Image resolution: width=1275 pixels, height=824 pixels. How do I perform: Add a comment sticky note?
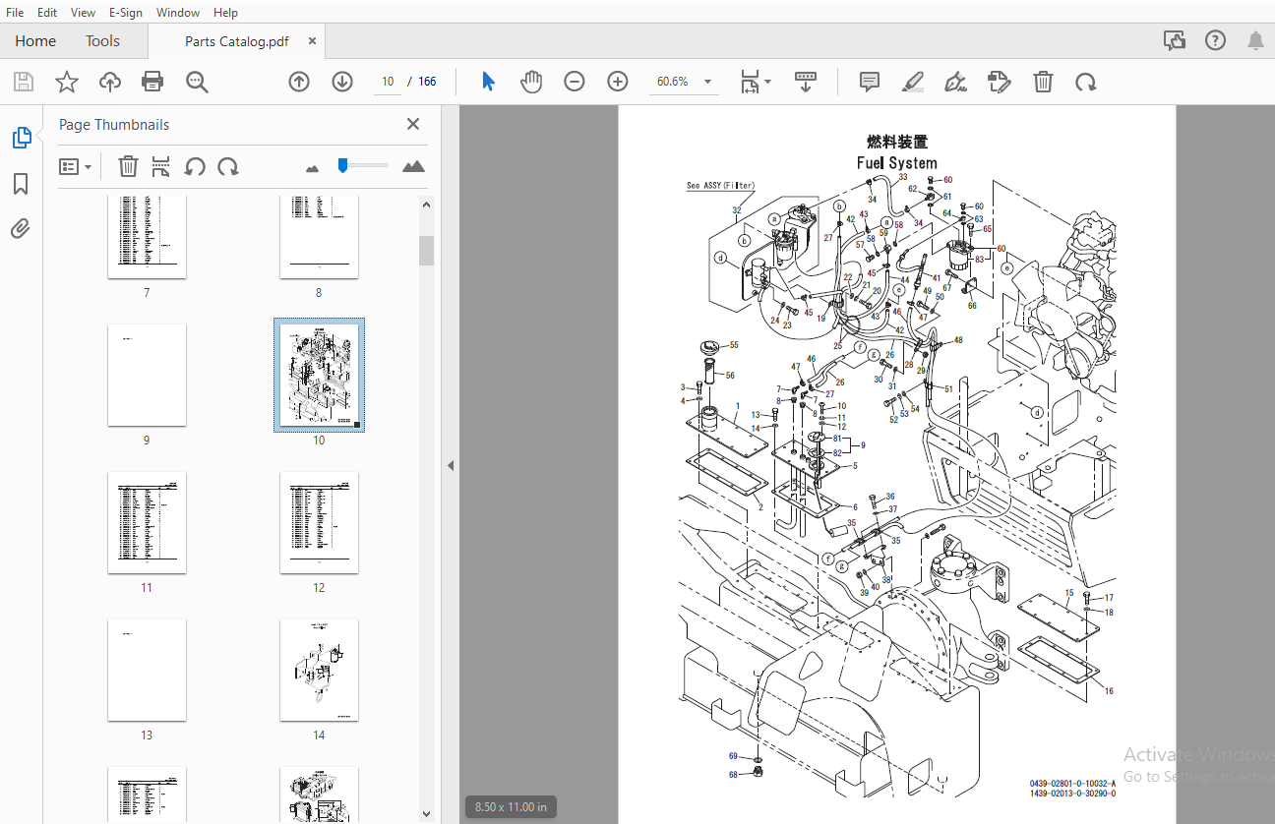(x=869, y=82)
